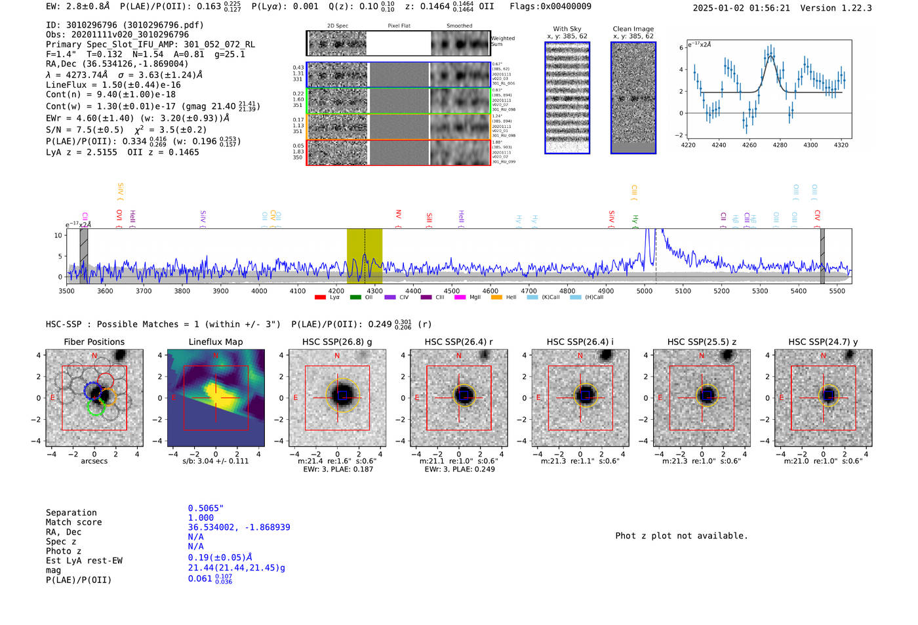Click the red Lyα legend swatch
The height and width of the screenshot is (625, 918).
click(320, 297)
